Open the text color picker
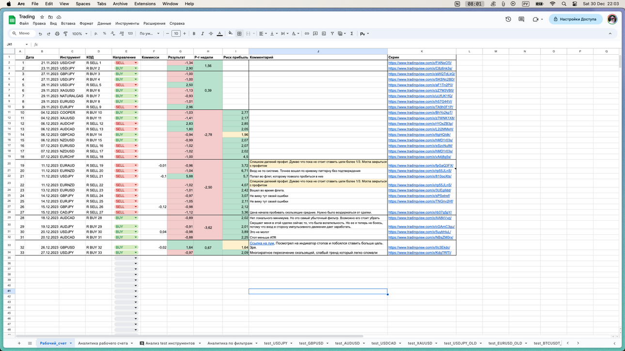 pos(219,34)
